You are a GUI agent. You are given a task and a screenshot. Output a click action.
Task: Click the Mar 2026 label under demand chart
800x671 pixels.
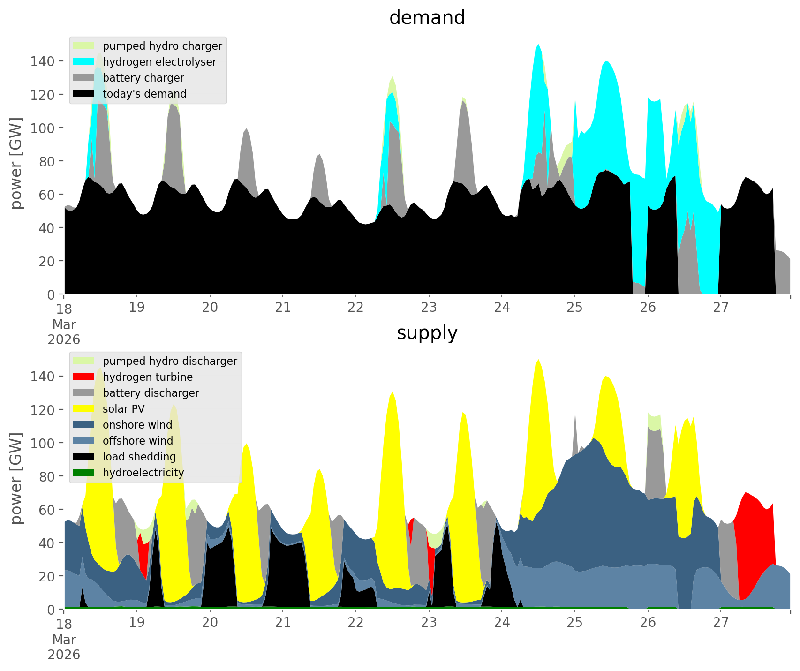[x=64, y=332]
